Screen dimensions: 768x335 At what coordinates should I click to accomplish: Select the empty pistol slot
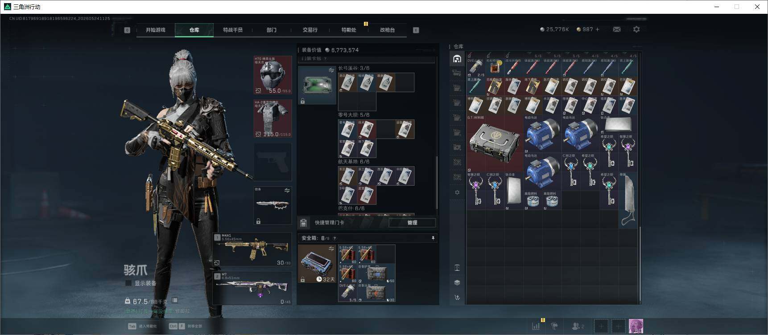(273, 162)
